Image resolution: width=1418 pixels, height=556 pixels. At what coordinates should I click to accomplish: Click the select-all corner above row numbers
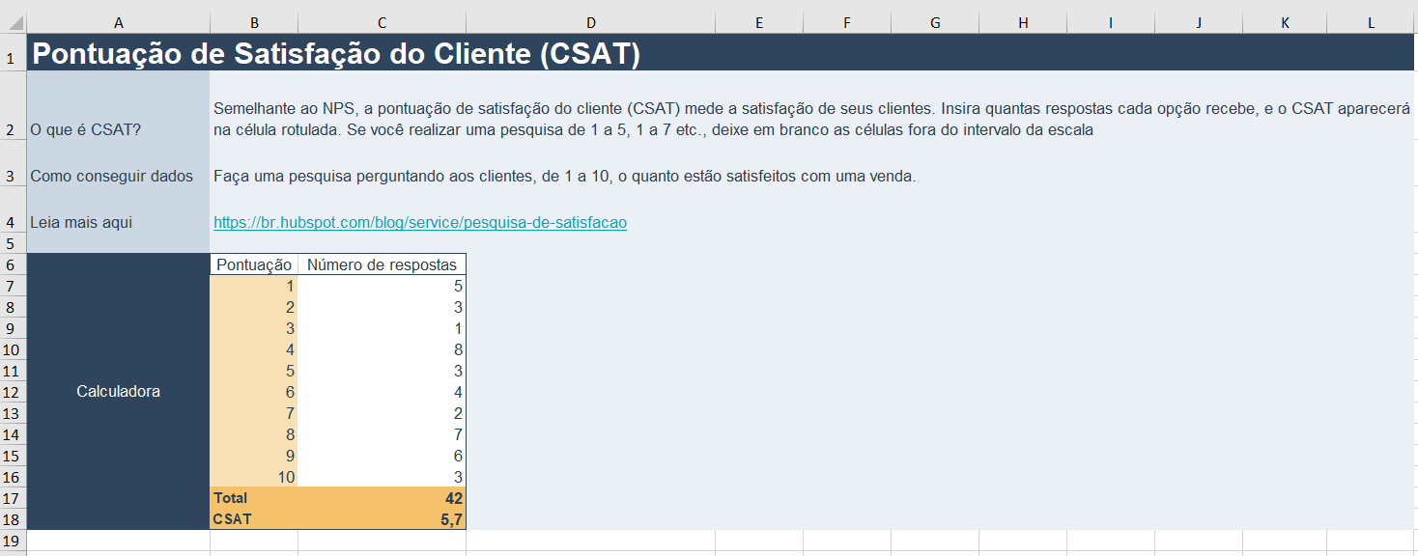click(x=11, y=20)
